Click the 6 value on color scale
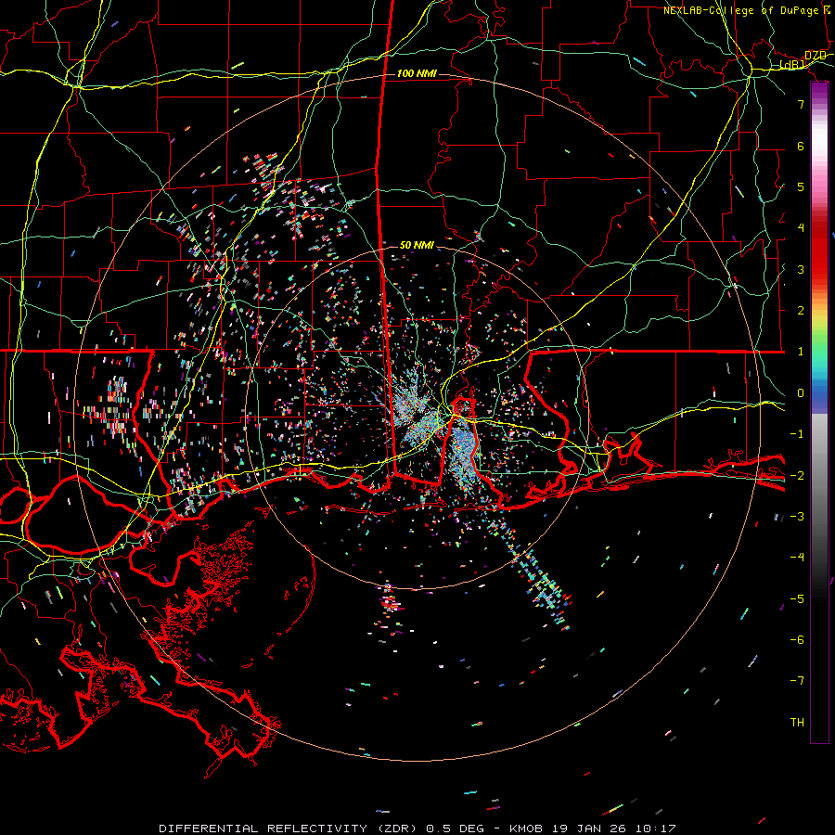This screenshot has width=835, height=835. click(801, 146)
